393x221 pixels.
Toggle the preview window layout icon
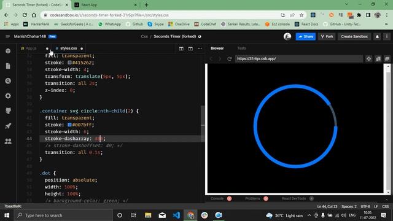click(190, 48)
